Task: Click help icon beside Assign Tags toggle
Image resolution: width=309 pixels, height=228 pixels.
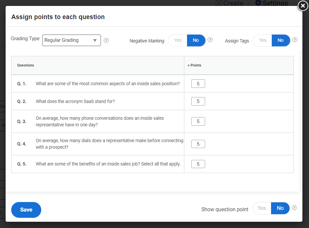Action: tap(295, 40)
